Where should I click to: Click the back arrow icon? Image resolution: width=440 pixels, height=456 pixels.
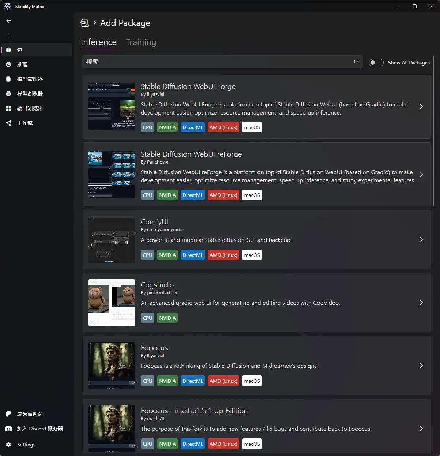pos(9,21)
